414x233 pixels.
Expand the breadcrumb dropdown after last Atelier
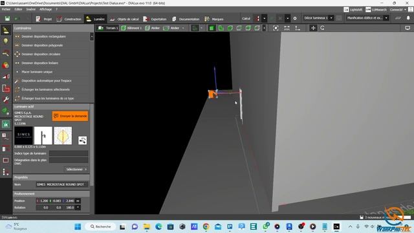coord(183,28)
